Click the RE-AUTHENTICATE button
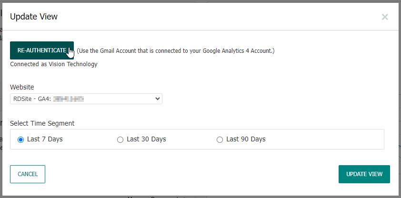The image size is (401, 198). 42,50
